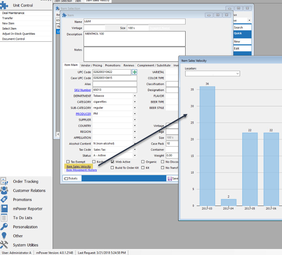282x255 pixels.
Task: Open the System Utilities tools icon
Action: (4, 245)
